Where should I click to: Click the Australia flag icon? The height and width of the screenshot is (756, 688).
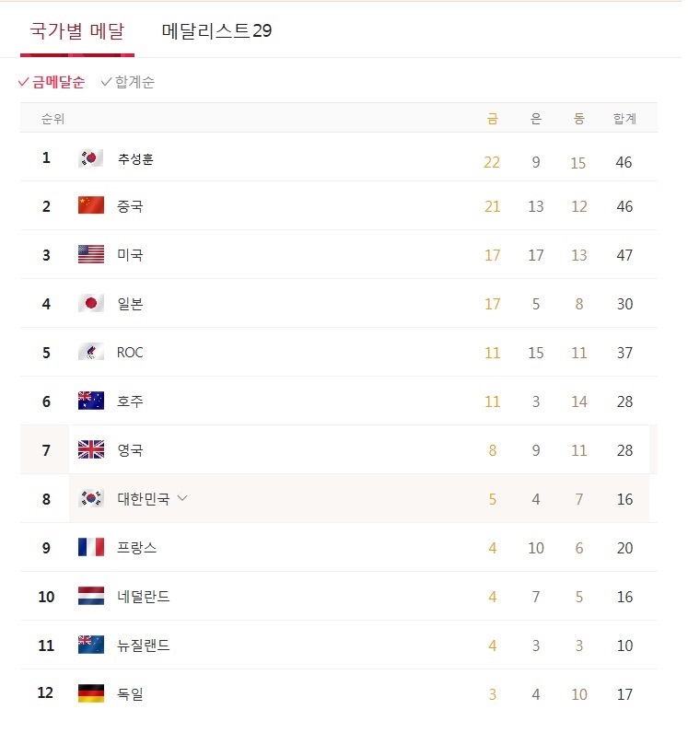[x=91, y=401]
